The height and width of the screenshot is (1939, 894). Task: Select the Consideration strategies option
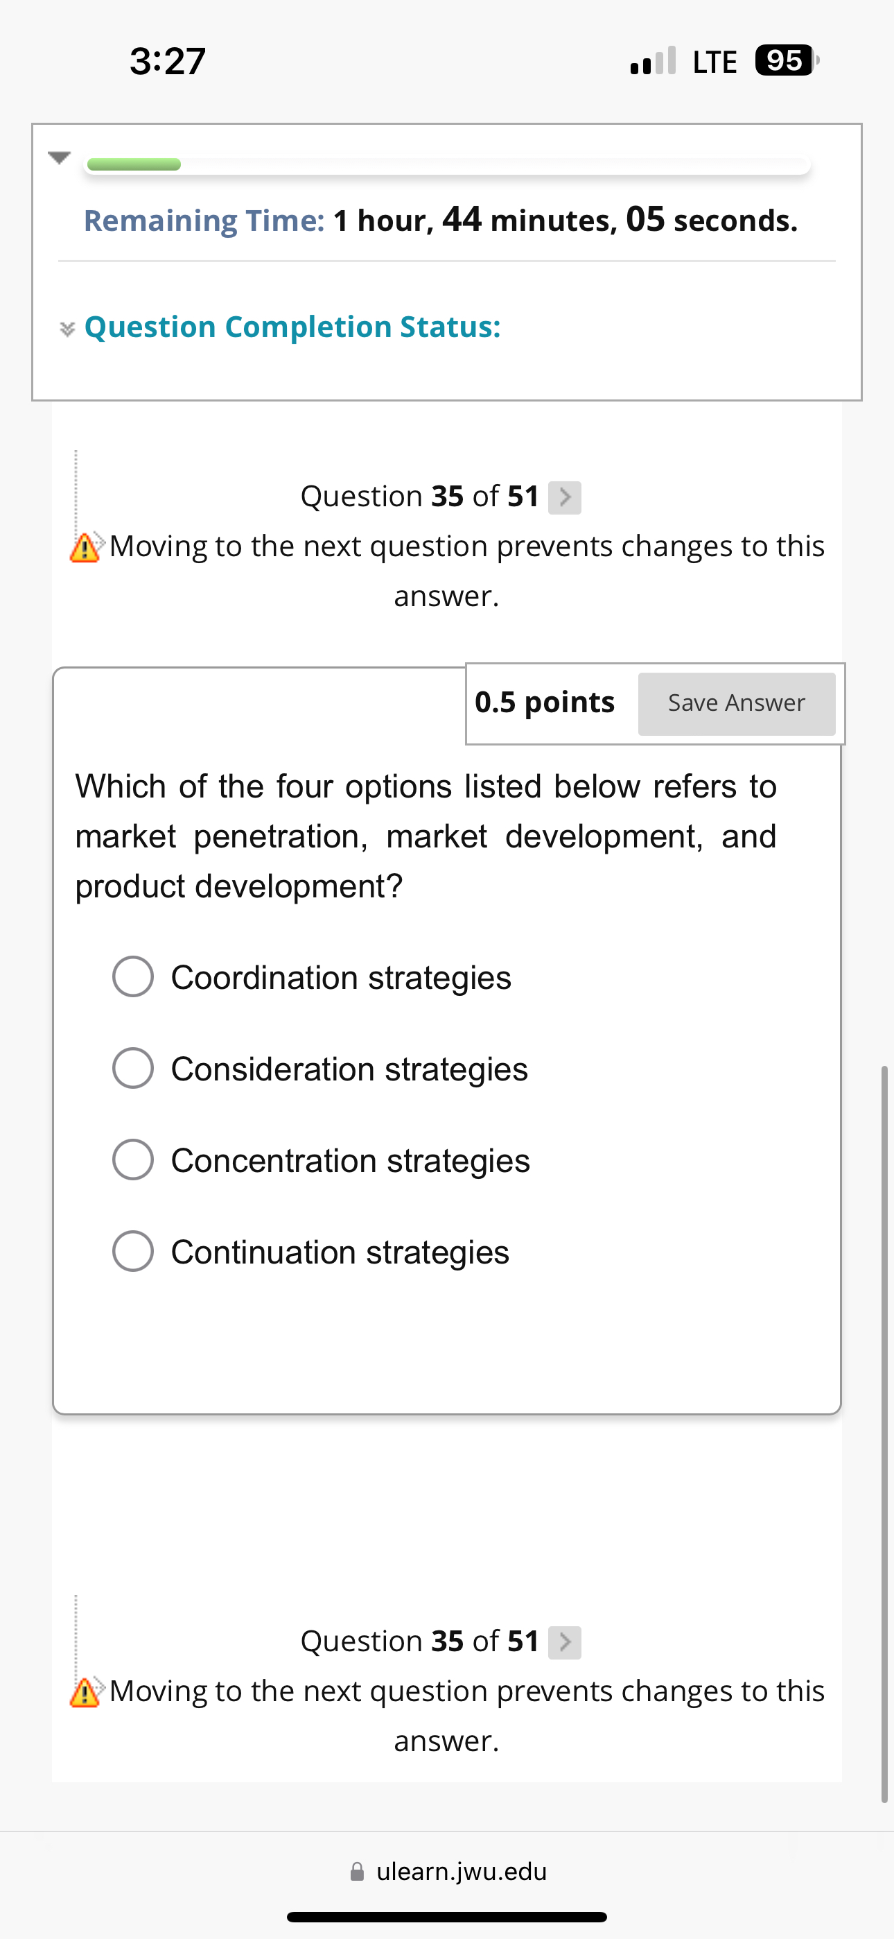pyautogui.click(x=133, y=1068)
